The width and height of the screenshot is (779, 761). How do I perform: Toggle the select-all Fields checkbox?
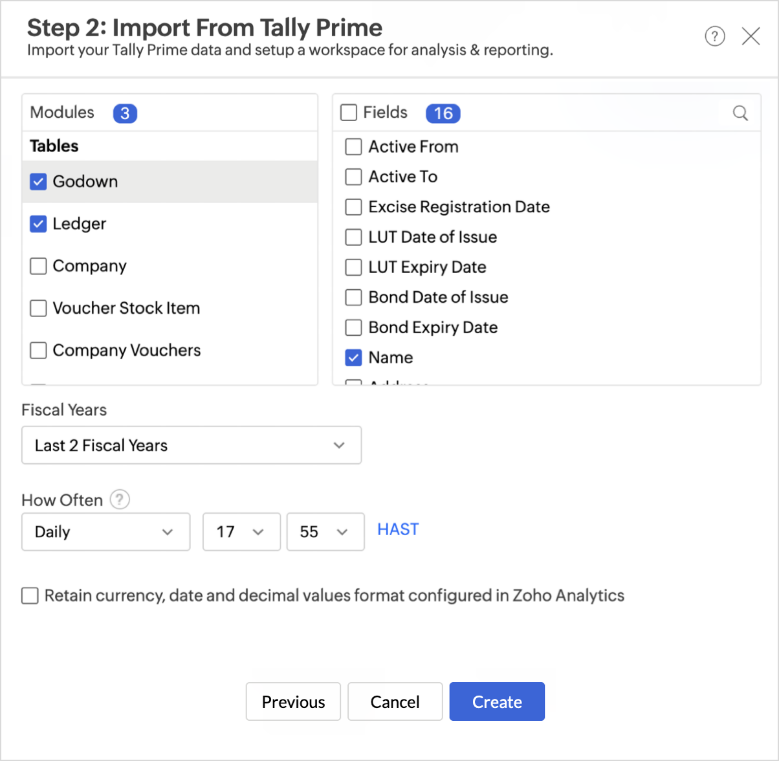[x=349, y=113]
